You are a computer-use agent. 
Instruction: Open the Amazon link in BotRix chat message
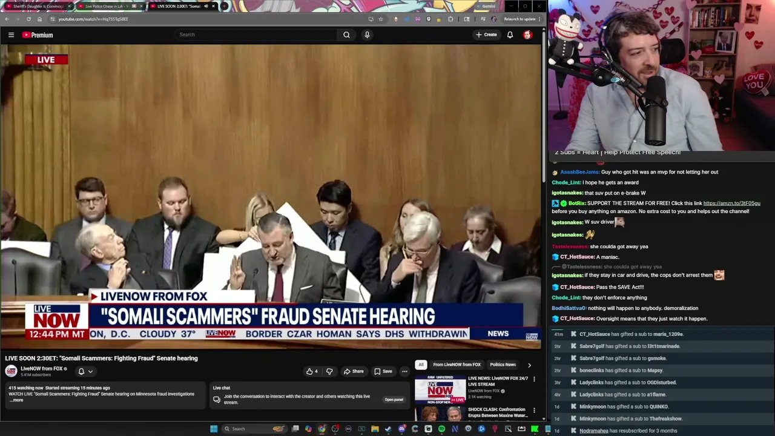[x=731, y=203]
